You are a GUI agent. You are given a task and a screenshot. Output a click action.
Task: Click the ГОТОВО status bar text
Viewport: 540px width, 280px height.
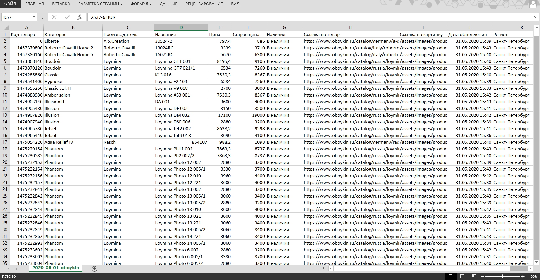9,276
